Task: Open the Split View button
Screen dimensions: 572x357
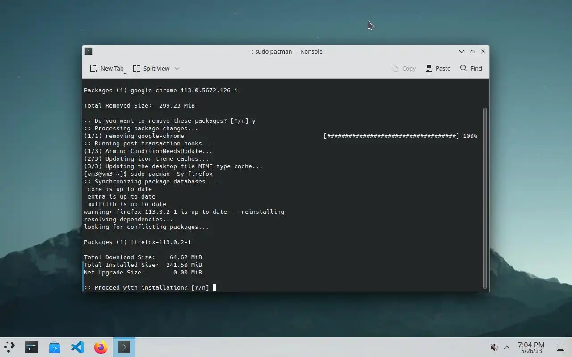Action: coord(151,68)
